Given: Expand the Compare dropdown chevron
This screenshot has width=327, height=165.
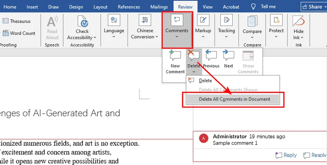Looking at the screenshot, I should point(252,37).
